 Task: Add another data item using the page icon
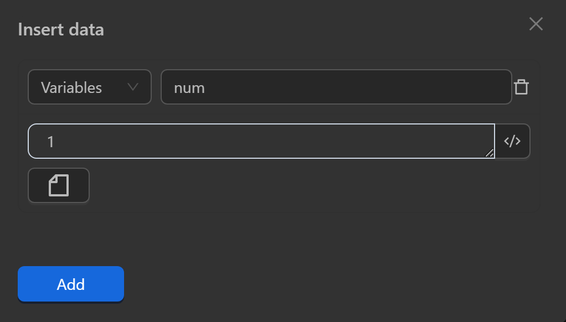[59, 185]
